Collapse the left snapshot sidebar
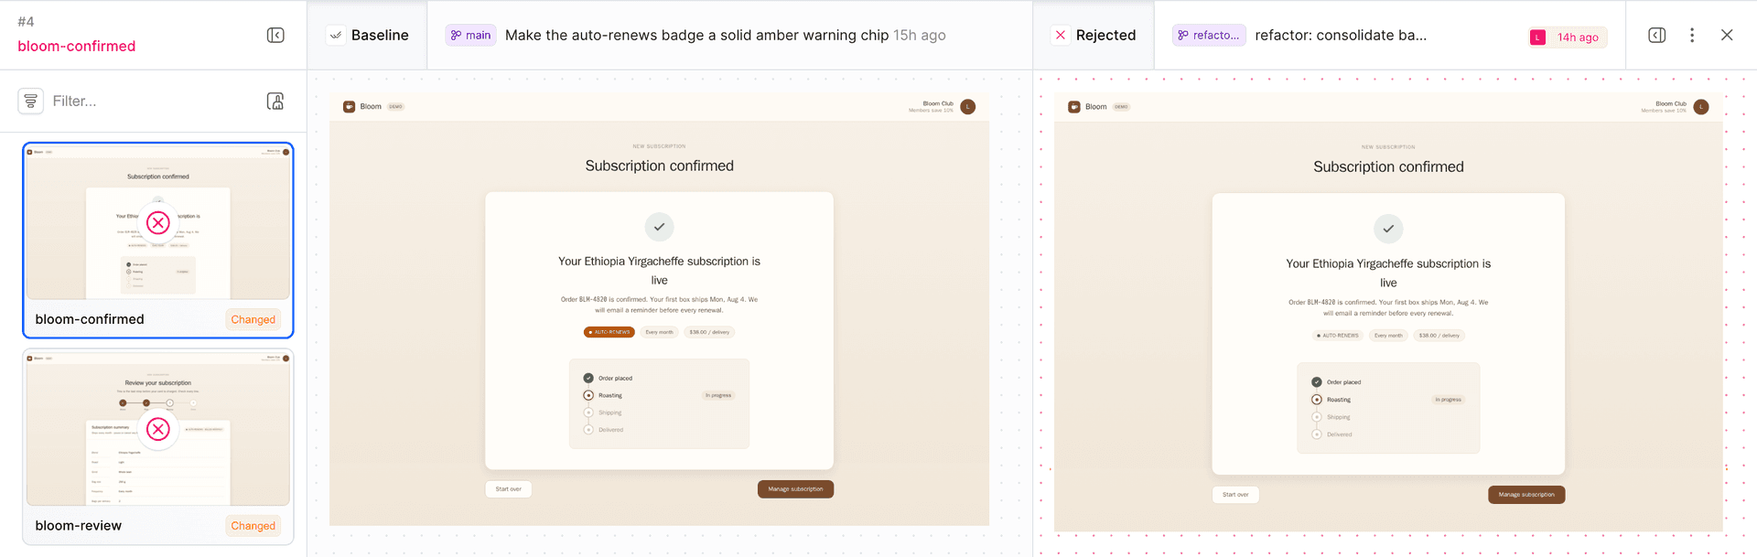Viewport: 1757px width, 557px height. [x=275, y=35]
